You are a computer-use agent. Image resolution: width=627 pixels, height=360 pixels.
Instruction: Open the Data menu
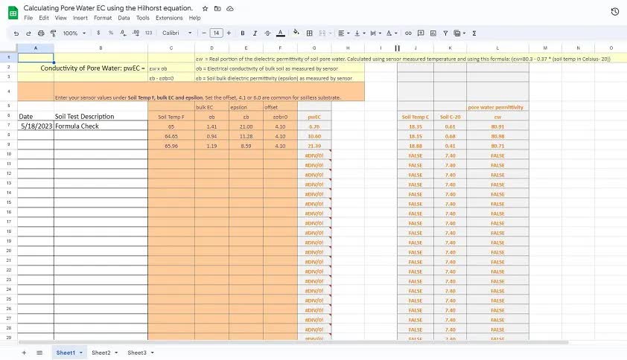point(124,18)
